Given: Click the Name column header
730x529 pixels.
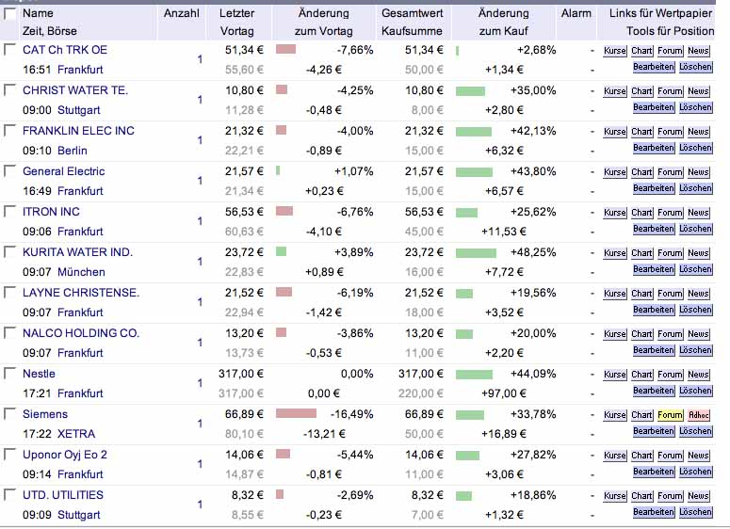Looking at the screenshot, I should [x=38, y=14].
